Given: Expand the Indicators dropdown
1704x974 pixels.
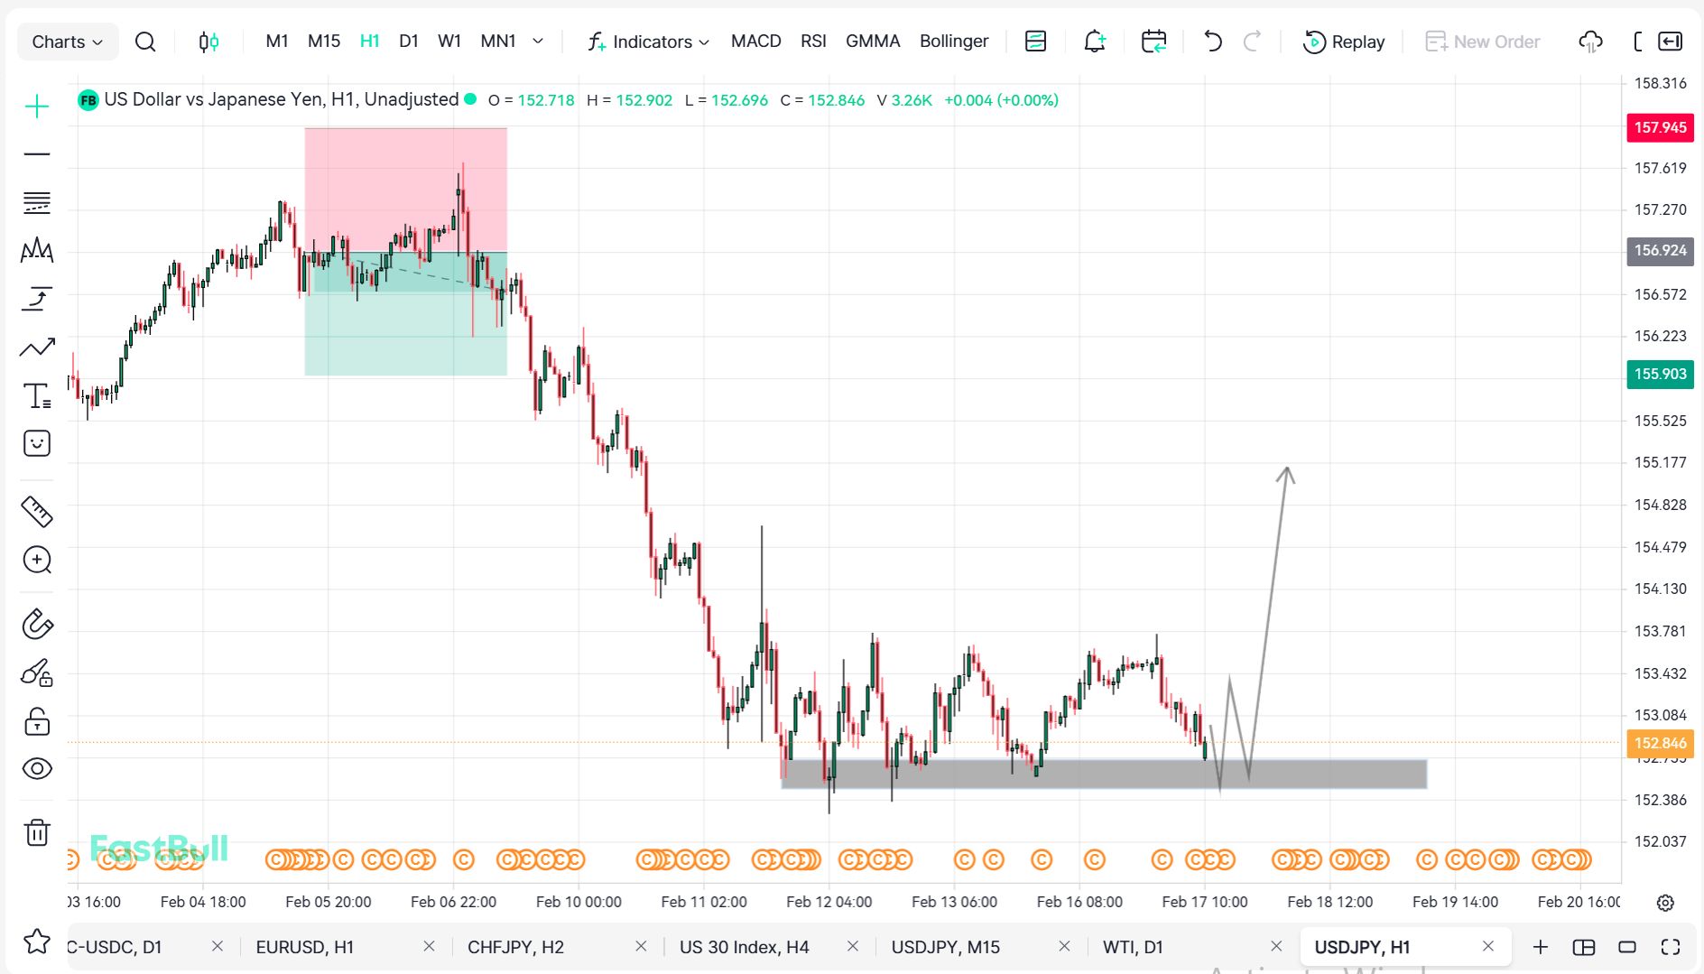Looking at the screenshot, I should [649, 42].
